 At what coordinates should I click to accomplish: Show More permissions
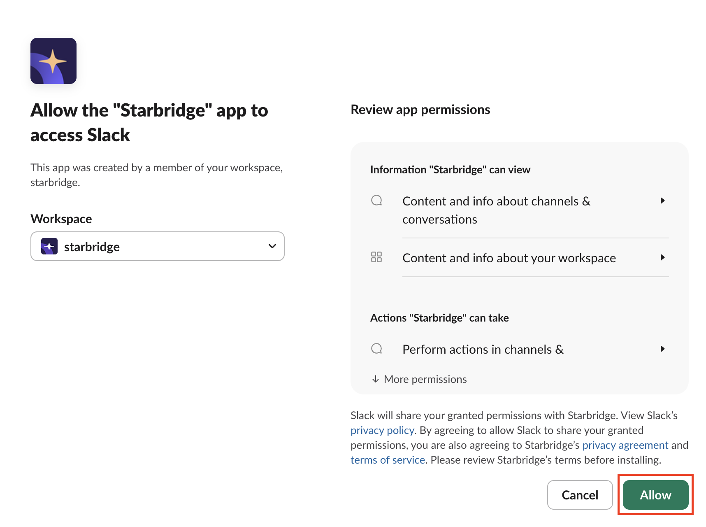coord(425,379)
